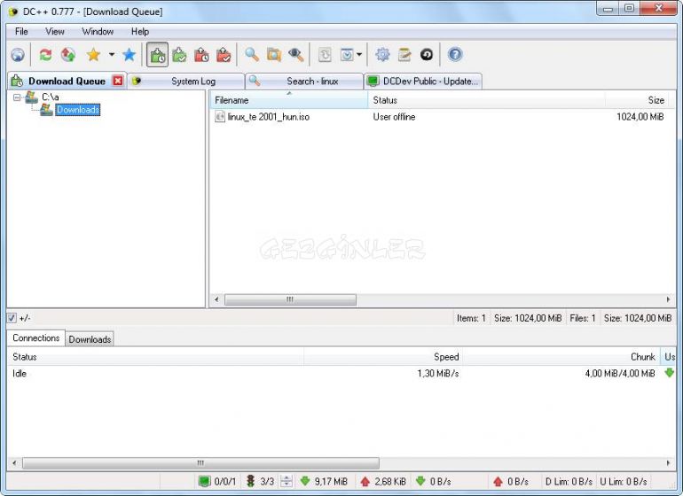This screenshot has height=496, width=683.
Task: Sort transfers by Chunk column header
Action: [x=561, y=357]
